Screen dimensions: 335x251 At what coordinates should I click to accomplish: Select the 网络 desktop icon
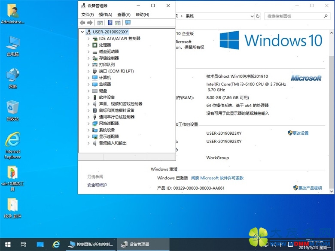click(13, 79)
